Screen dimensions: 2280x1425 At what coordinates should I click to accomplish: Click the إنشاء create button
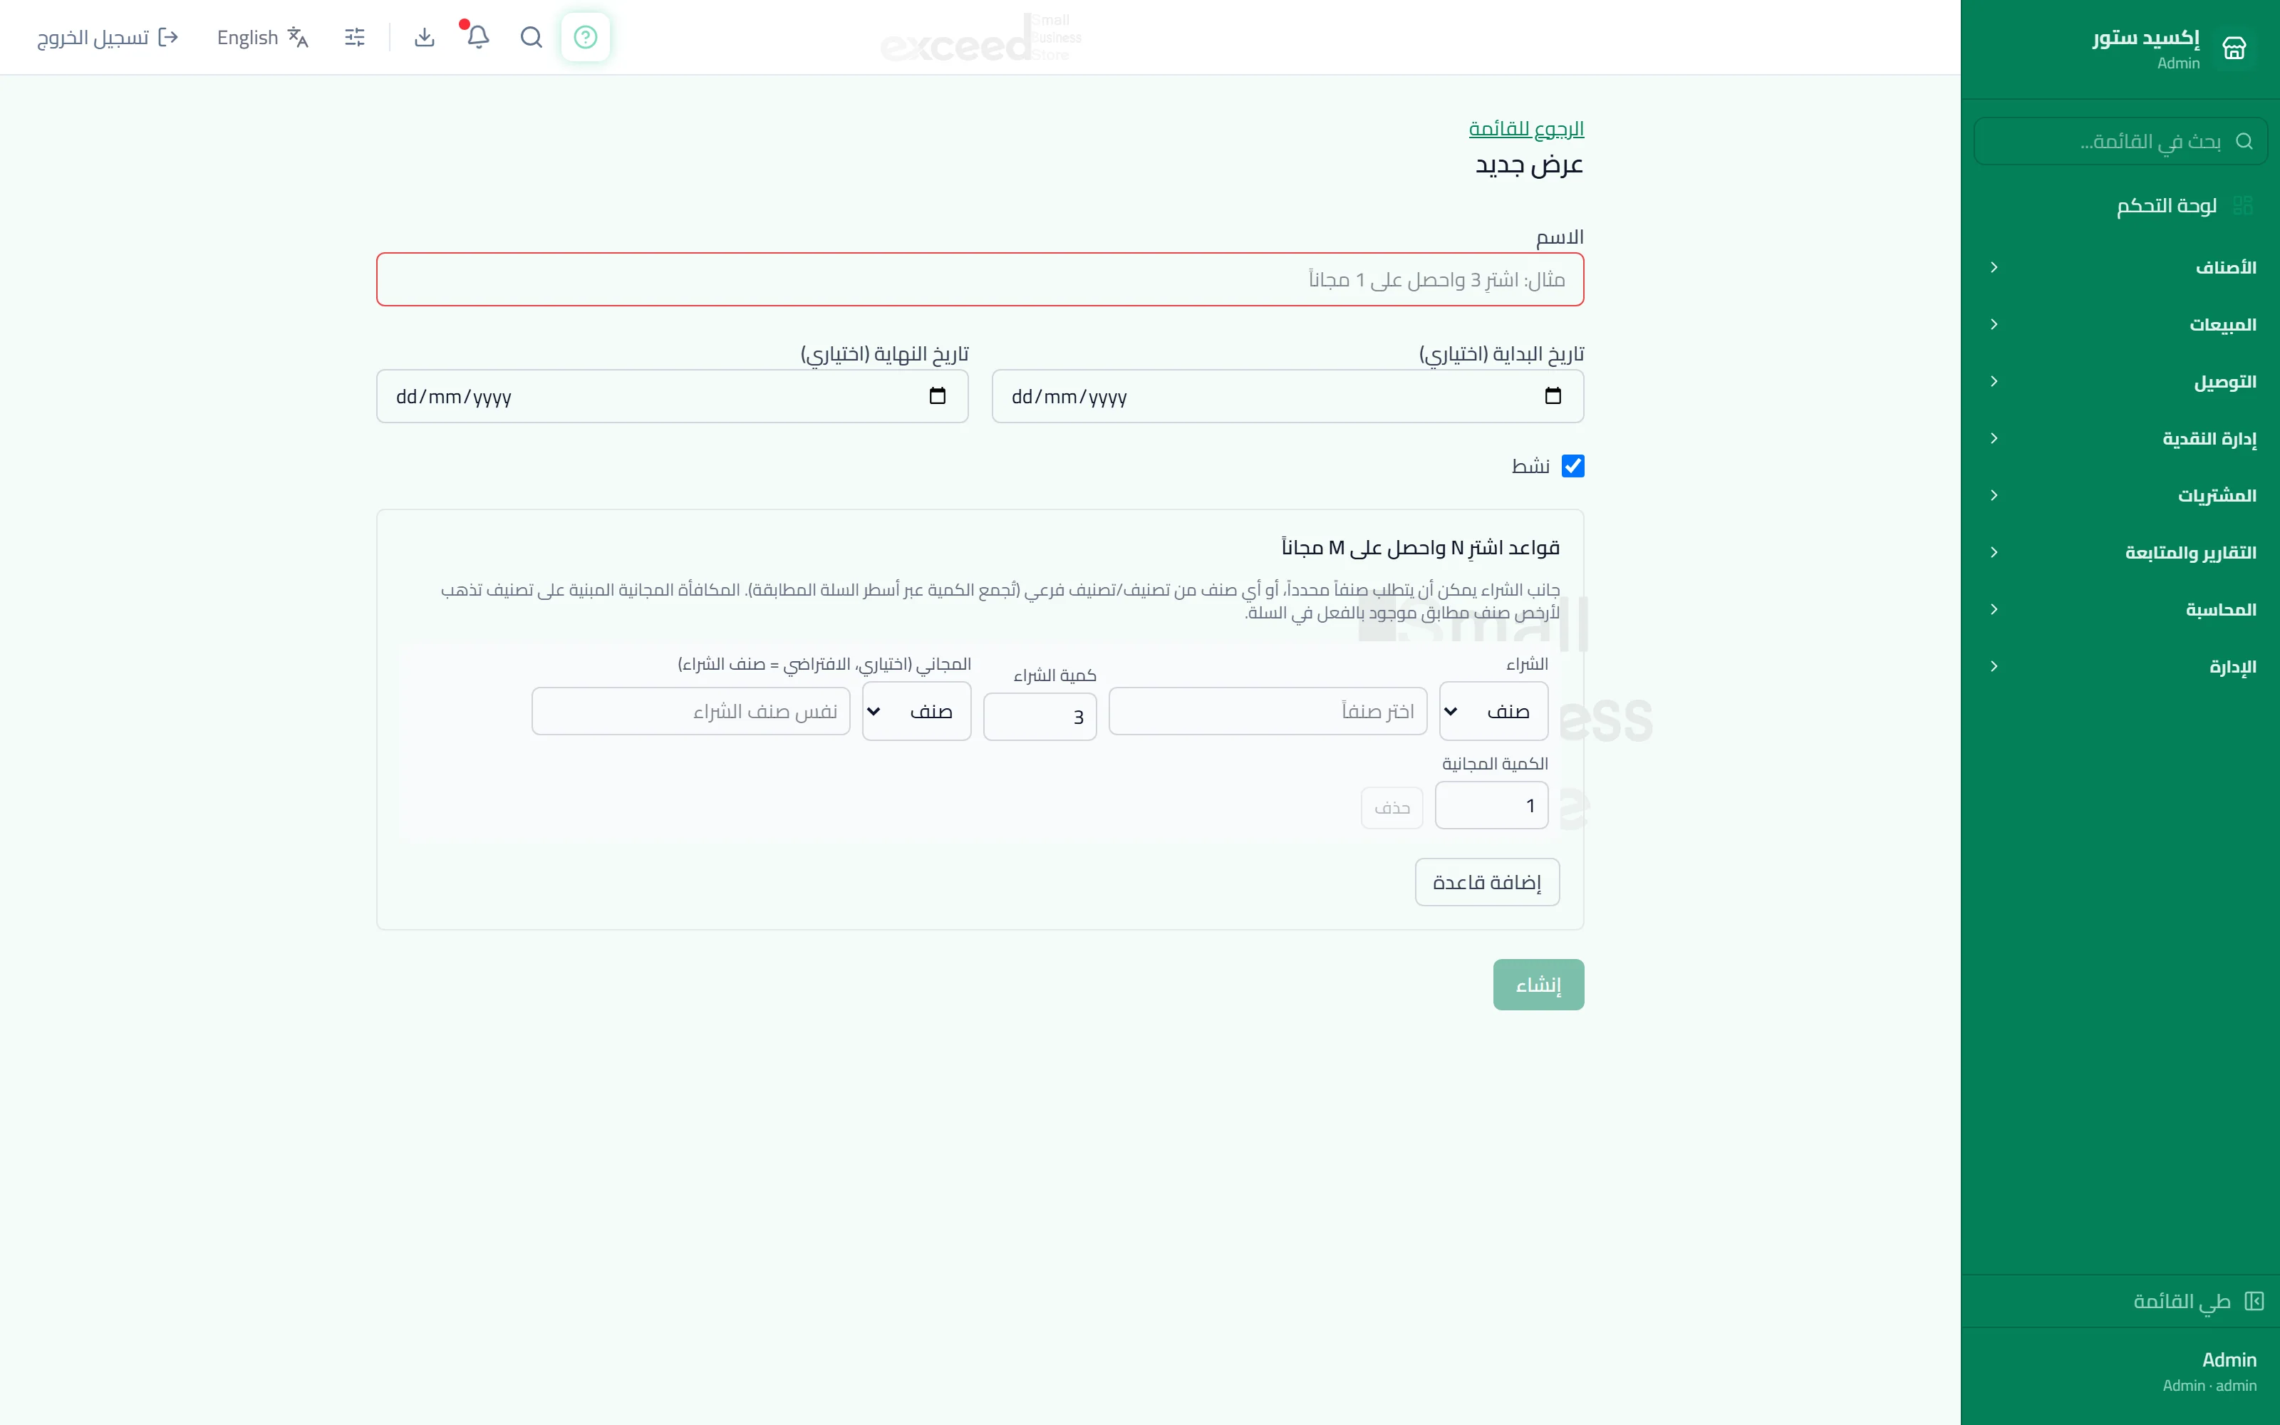pyautogui.click(x=1538, y=985)
